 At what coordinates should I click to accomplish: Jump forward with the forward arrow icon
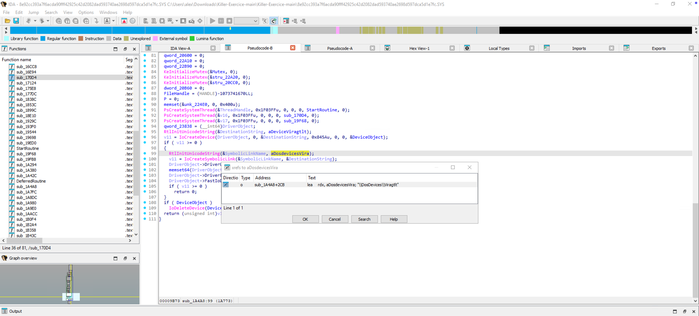[42, 21]
